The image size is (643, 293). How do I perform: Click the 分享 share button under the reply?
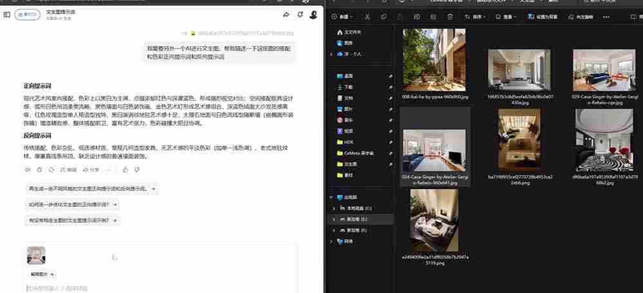click(x=91, y=170)
